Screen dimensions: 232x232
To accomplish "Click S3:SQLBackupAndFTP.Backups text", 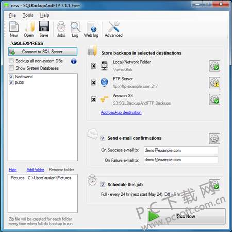I will [142, 103].
